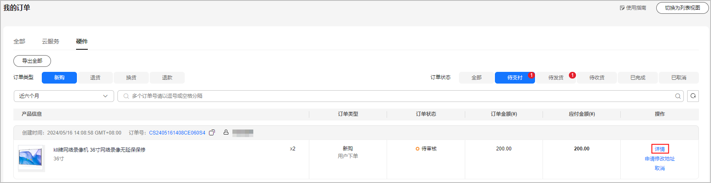Click the magnifier icon inside the order search field
Image resolution: width=711 pixels, height=183 pixels.
(678, 96)
